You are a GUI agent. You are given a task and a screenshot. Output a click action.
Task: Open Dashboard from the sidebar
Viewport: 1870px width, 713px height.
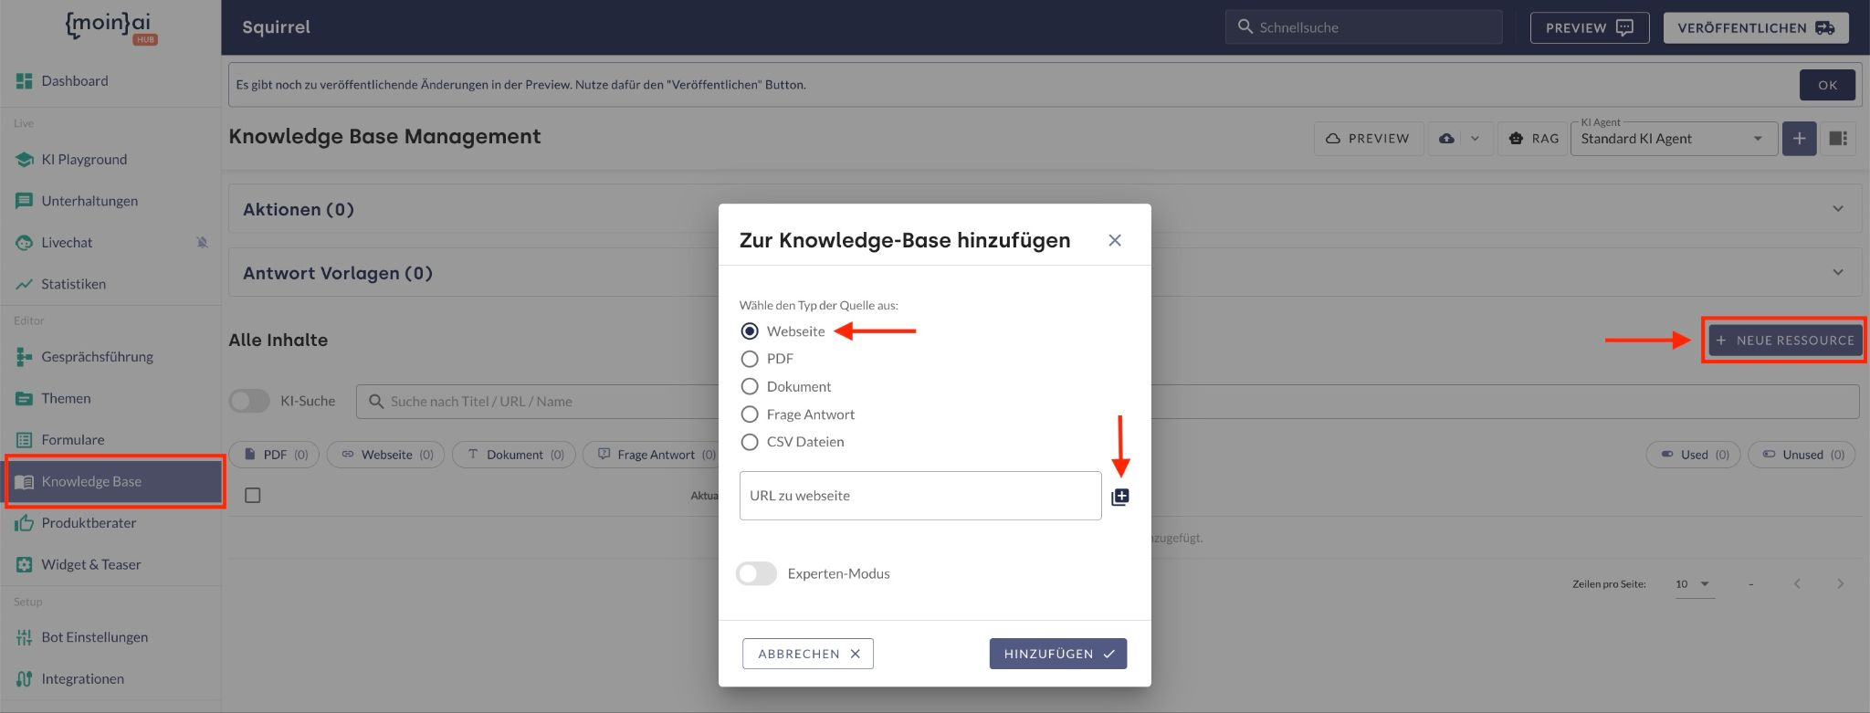point(74,81)
